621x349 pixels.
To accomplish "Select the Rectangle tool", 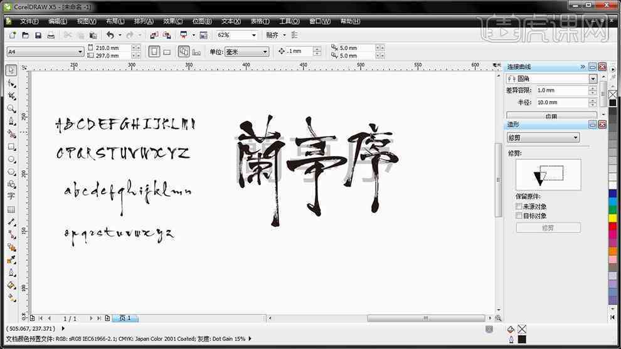I will 11,147.
